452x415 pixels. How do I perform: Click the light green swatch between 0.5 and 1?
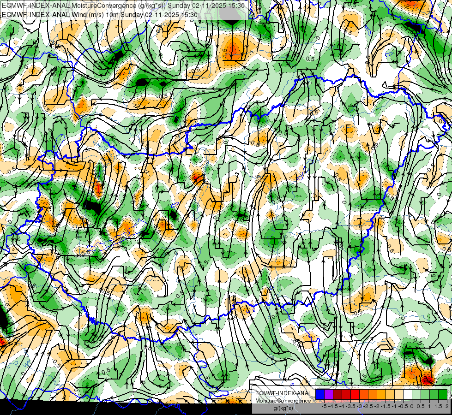tap(425, 395)
